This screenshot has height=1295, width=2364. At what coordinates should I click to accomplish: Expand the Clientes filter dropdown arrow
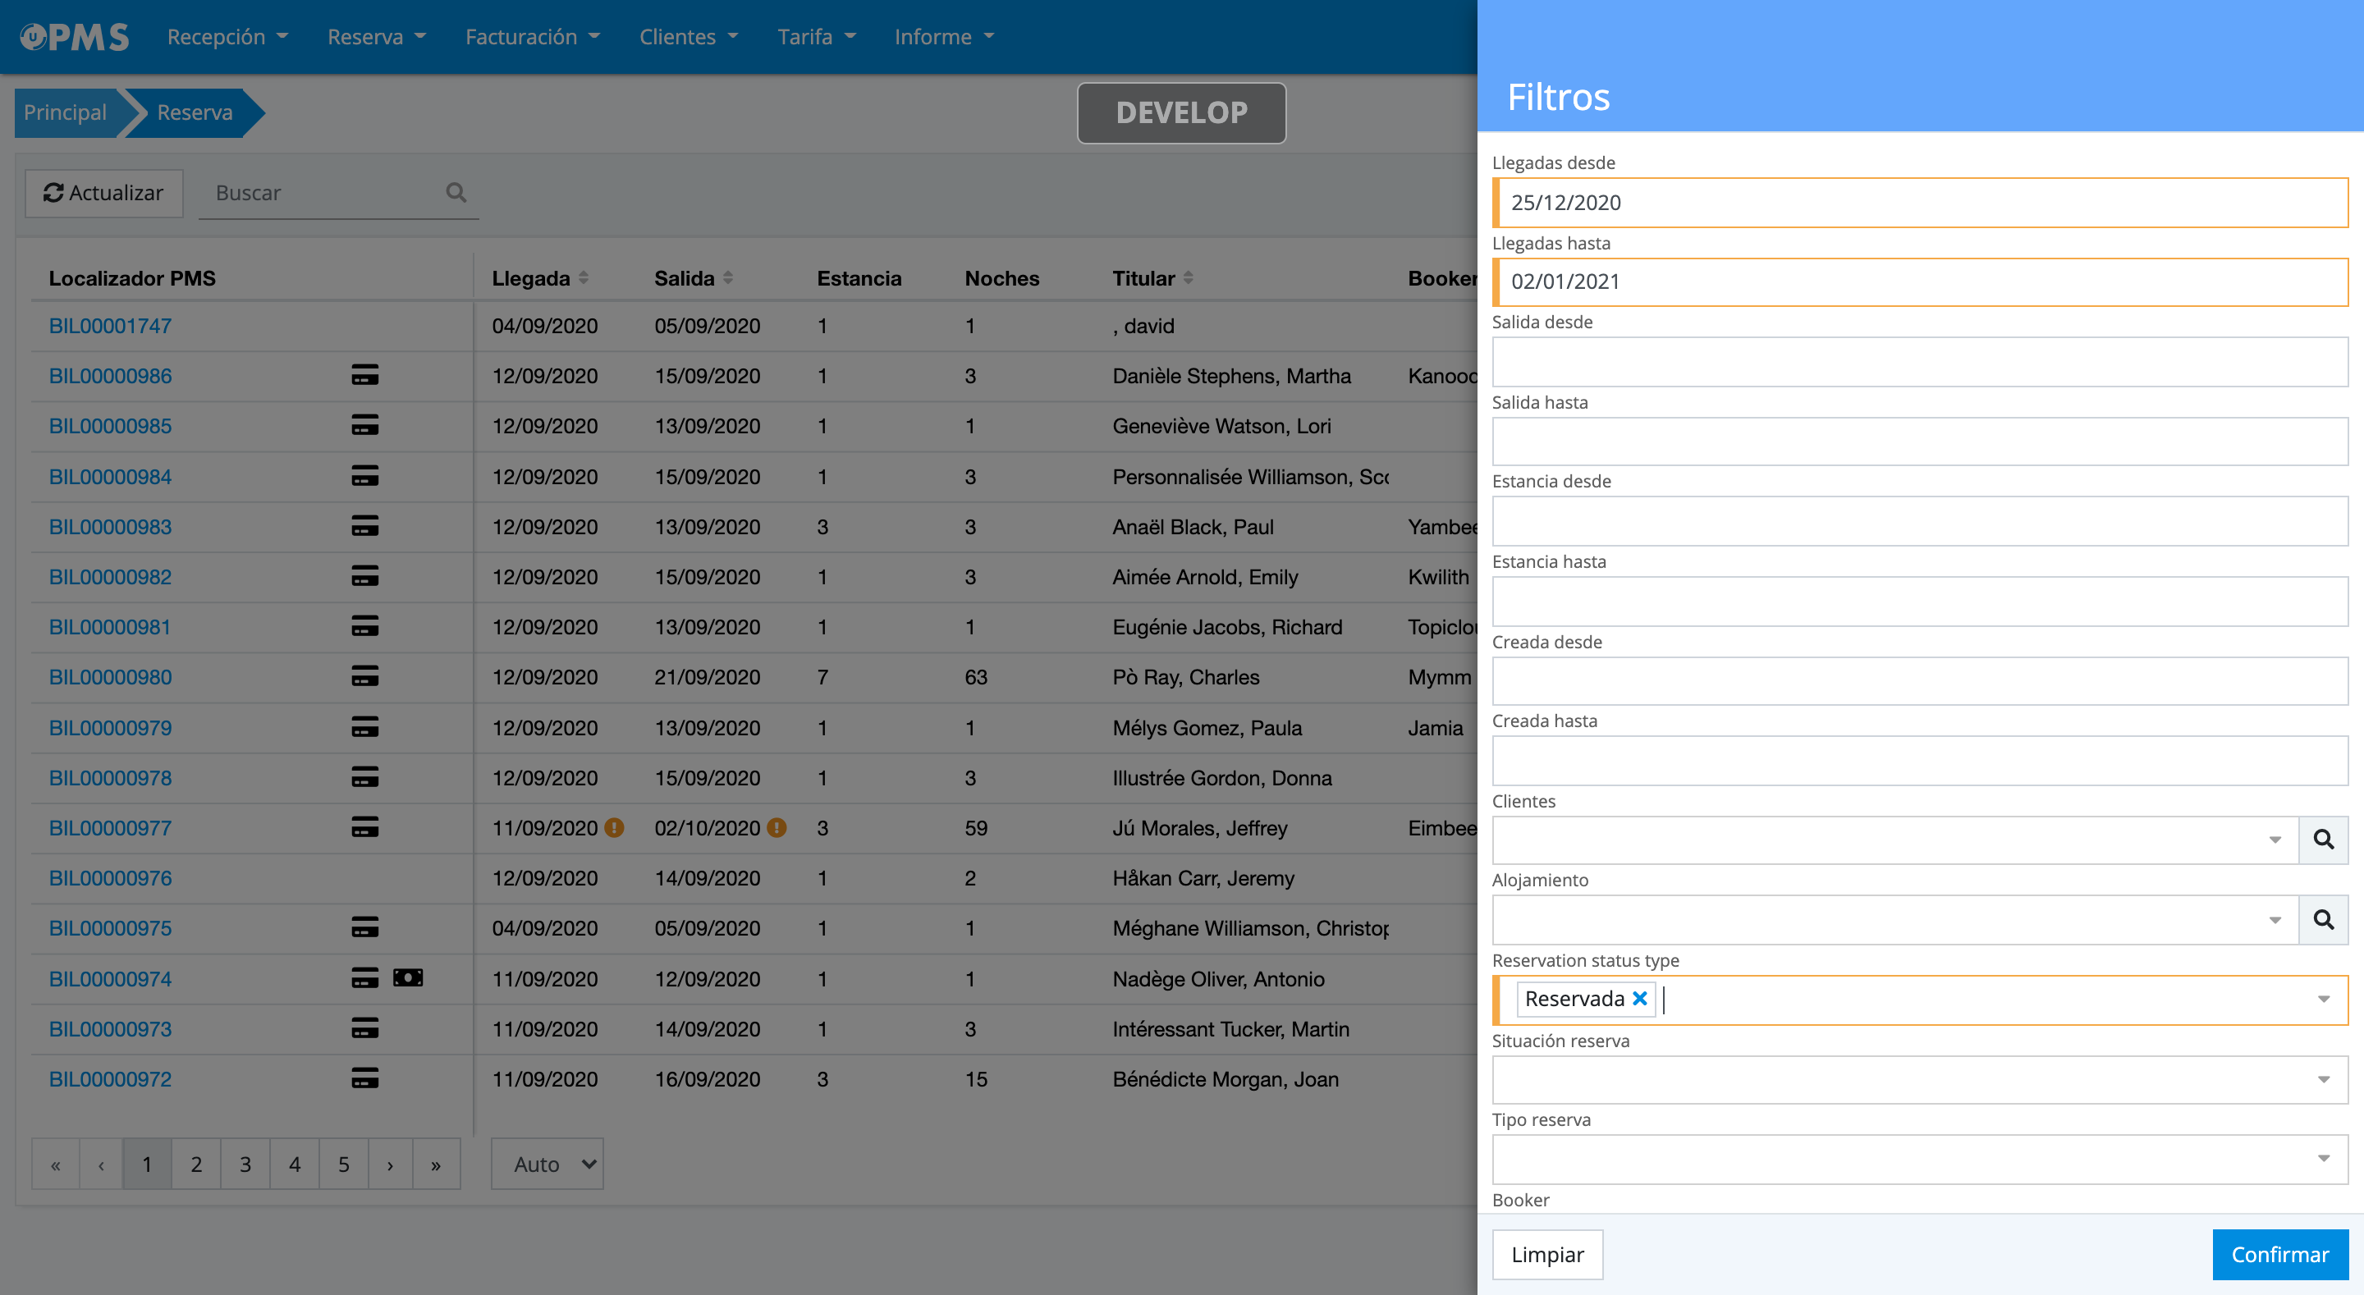(2274, 840)
